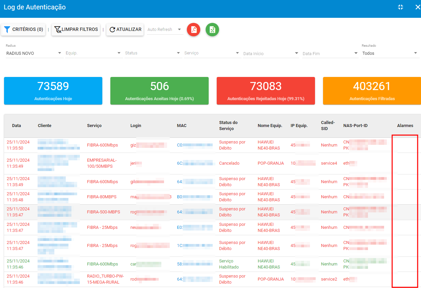421x288 pixels.
Task: Expand the Status filter dropdown
Action: (153, 53)
